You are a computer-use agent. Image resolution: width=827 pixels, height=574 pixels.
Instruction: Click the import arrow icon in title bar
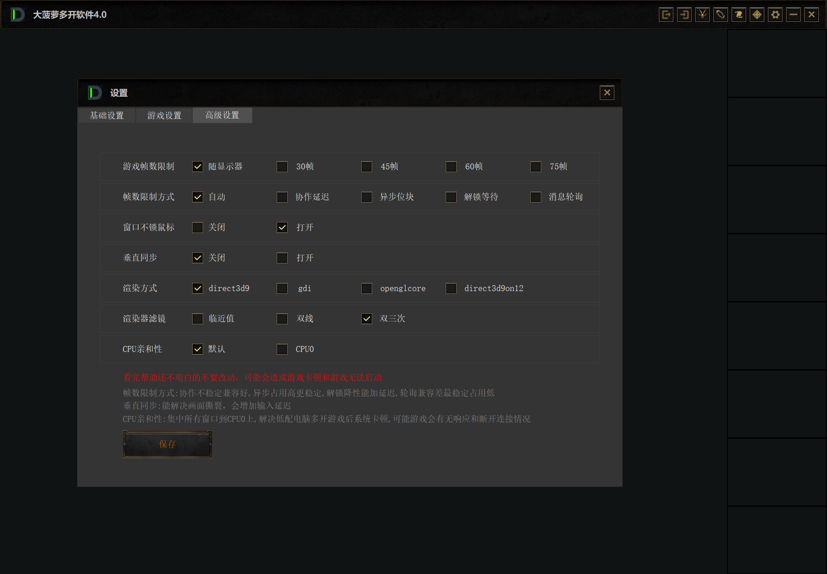coord(684,15)
